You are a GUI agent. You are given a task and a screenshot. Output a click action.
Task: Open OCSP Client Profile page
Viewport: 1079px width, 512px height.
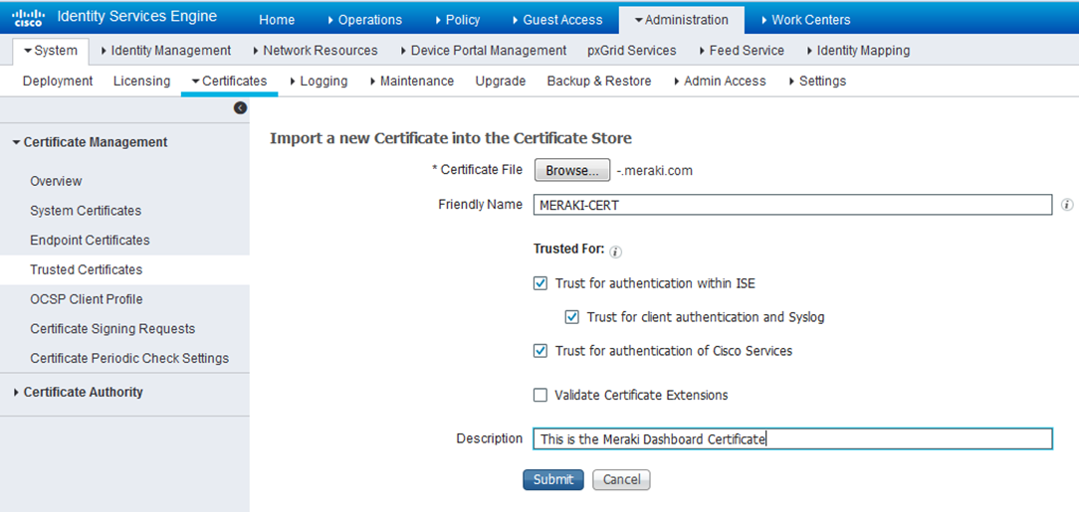tap(87, 299)
